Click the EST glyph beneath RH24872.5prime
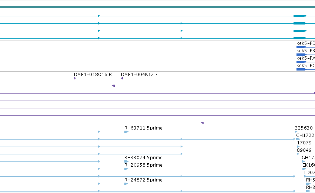315x193 pixels. tap(126, 184)
